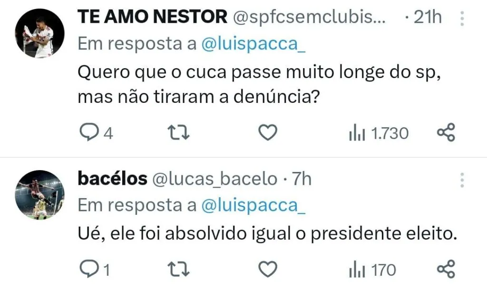
Task: Open @luispacca_ mention in second tweet
Action: (253, 205)
